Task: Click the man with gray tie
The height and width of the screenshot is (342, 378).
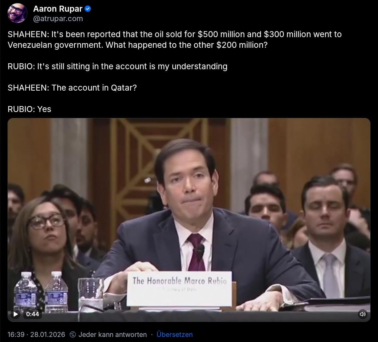Action: [x=328, y=239]
